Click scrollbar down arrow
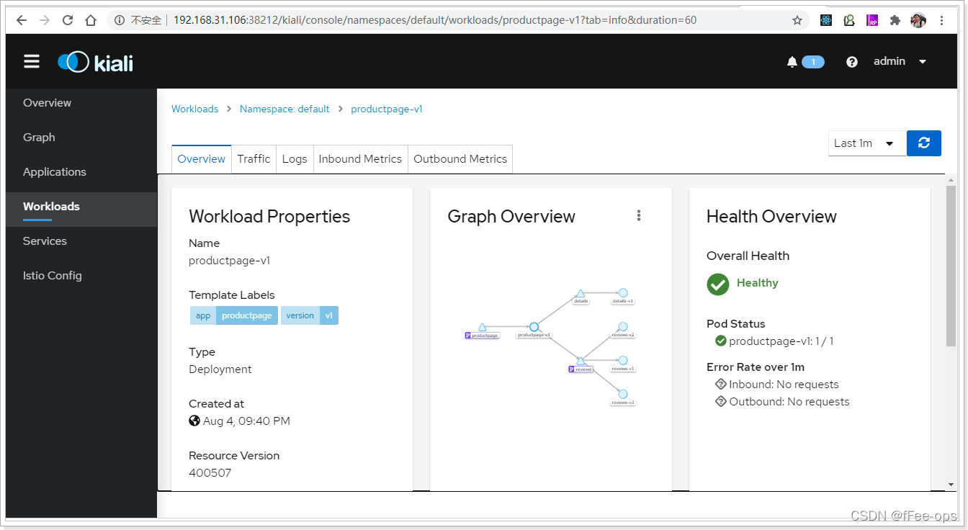The height and width of the screenshot is (530, 968). tap(951, 485)
